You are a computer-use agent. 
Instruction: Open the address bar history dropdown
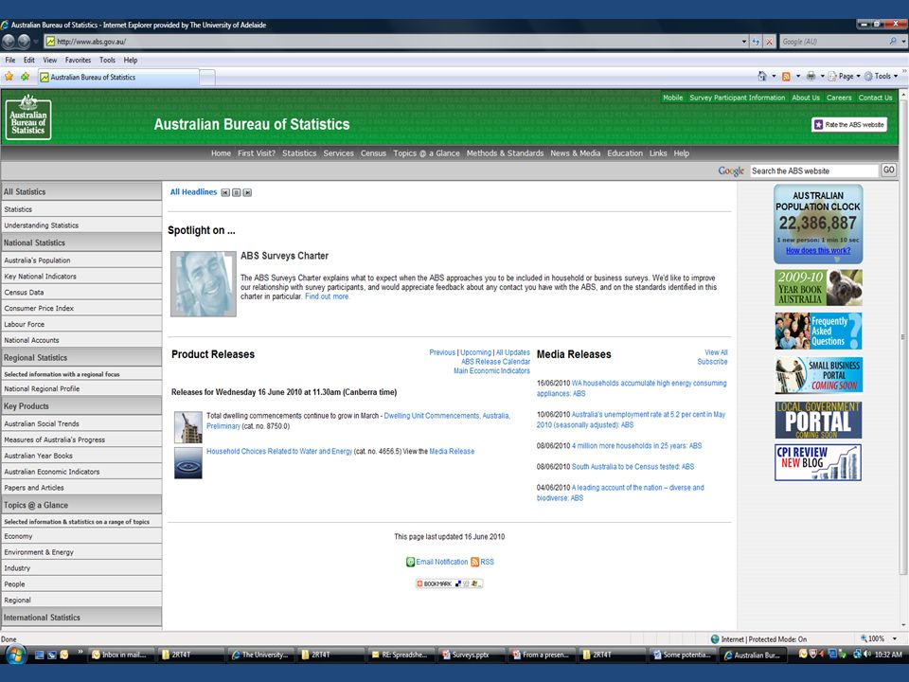point(744,42)
